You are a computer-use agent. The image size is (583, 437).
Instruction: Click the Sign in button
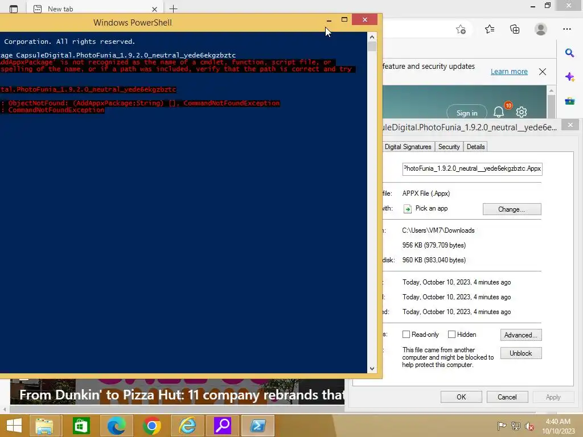click(x=467, y=113)
